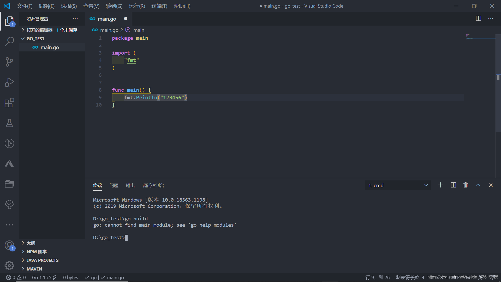The image size is (501, 282).
Task: Open the Run and Debug view
Action: click(9, 82)
